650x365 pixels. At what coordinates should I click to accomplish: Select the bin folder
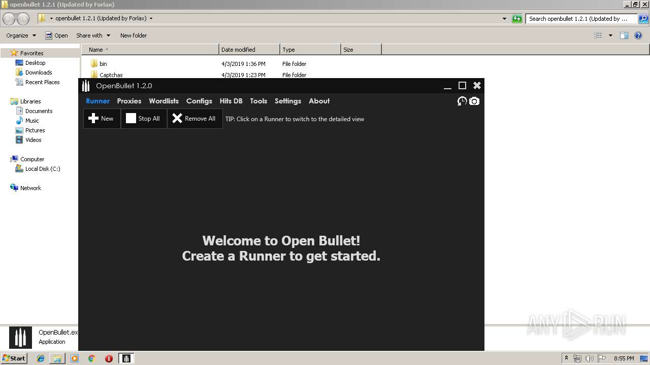(x=99, y=64)
